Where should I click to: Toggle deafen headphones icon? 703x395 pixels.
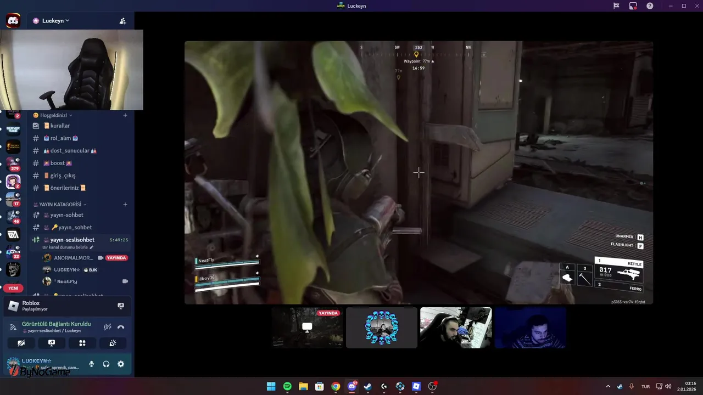coord(106,364)
